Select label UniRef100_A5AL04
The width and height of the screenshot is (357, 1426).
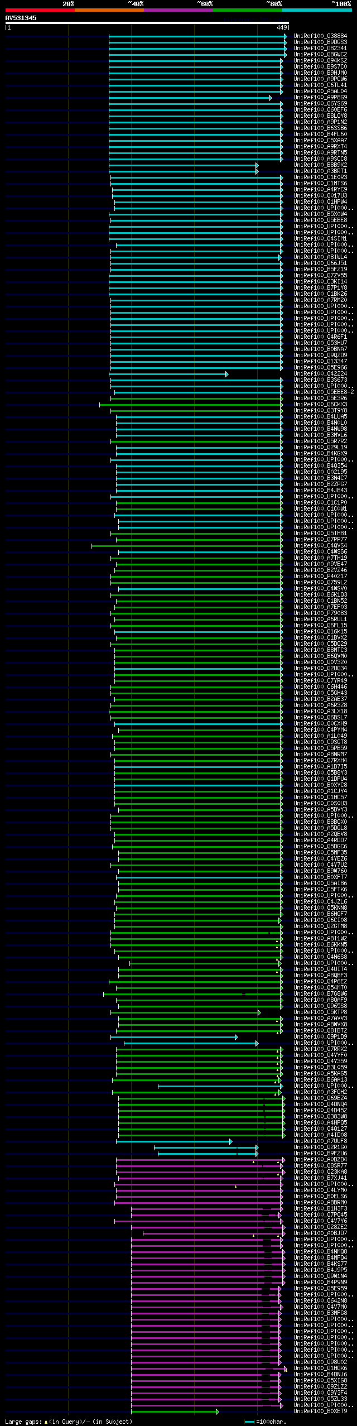click(320, 92)
